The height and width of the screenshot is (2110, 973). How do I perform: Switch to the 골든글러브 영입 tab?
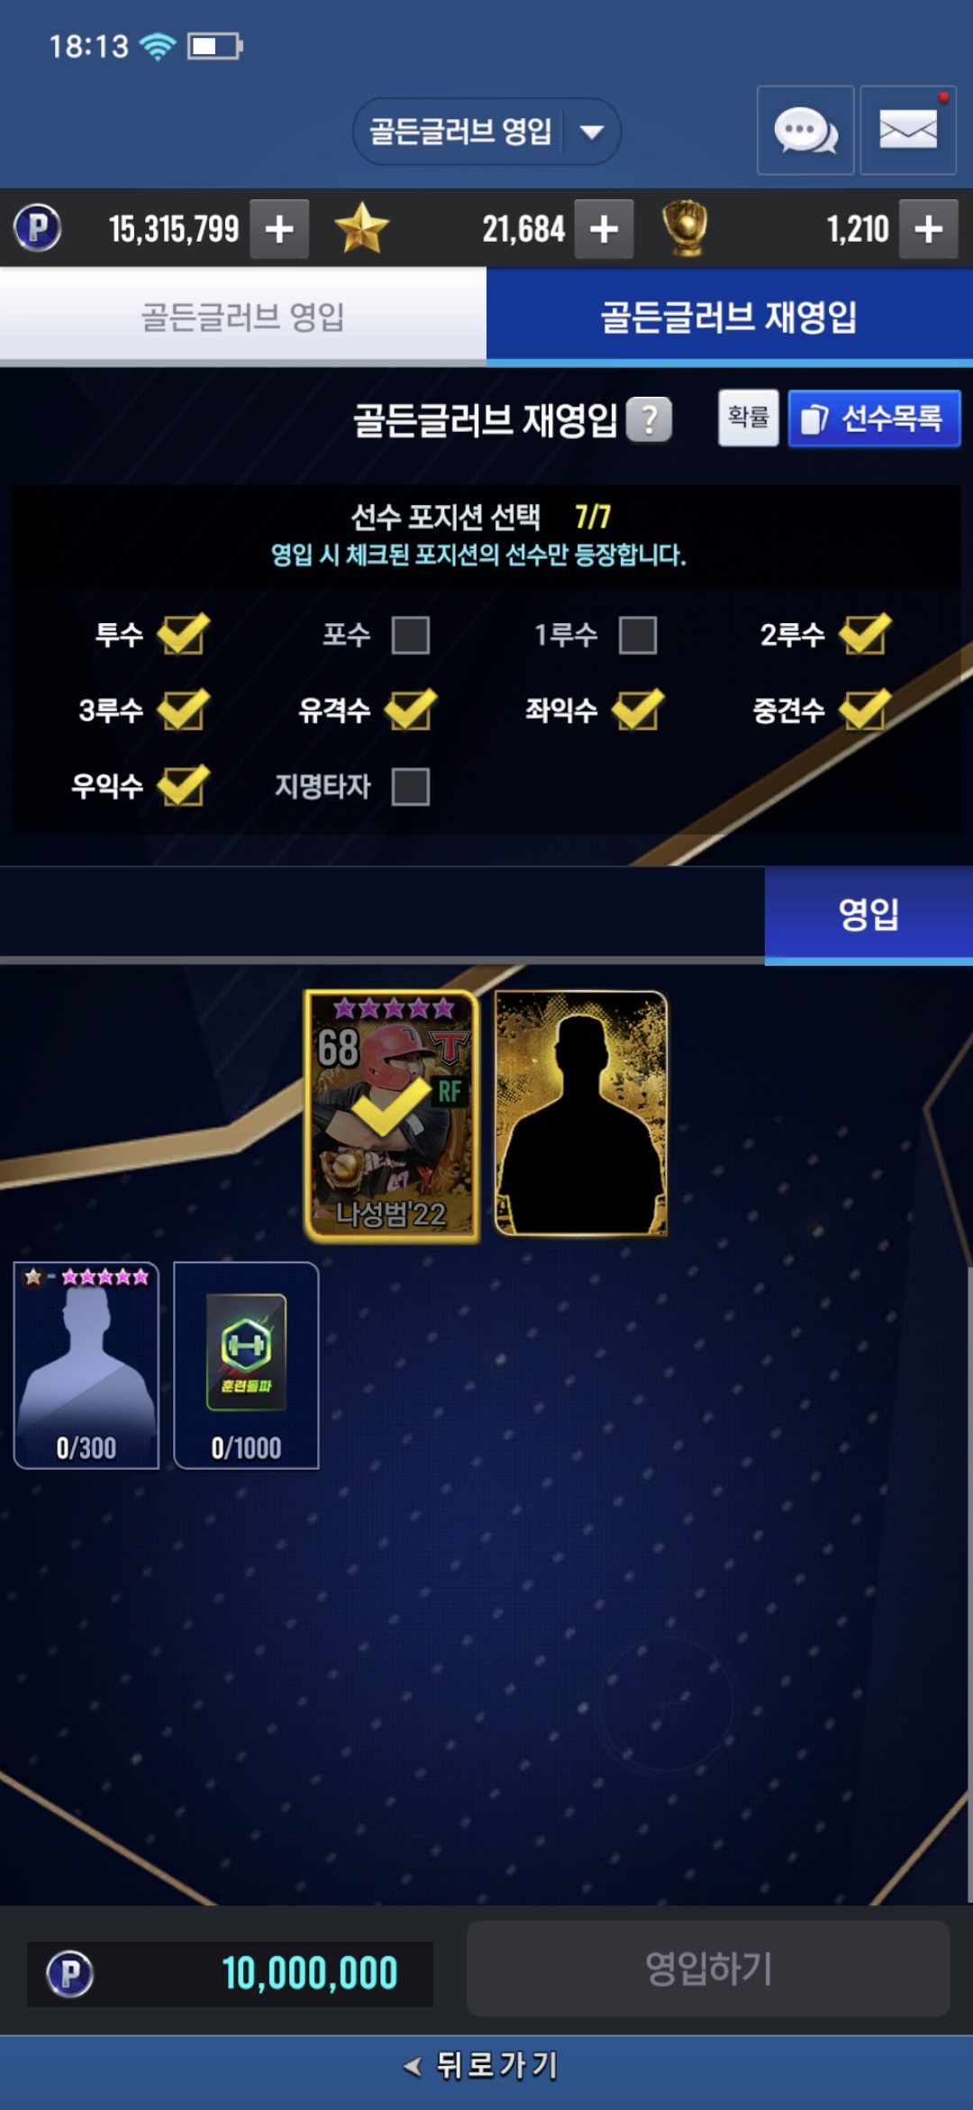tap(243, 317)
